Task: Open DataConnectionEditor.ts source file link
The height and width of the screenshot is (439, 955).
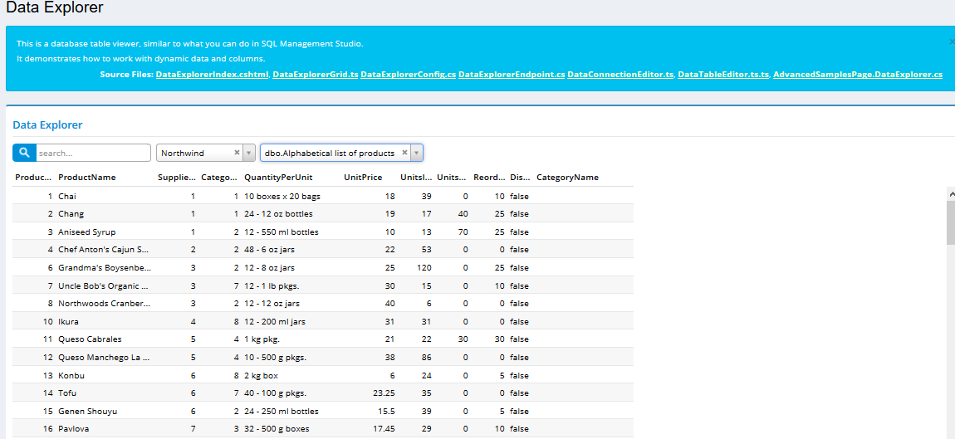Action: point(620,75)
